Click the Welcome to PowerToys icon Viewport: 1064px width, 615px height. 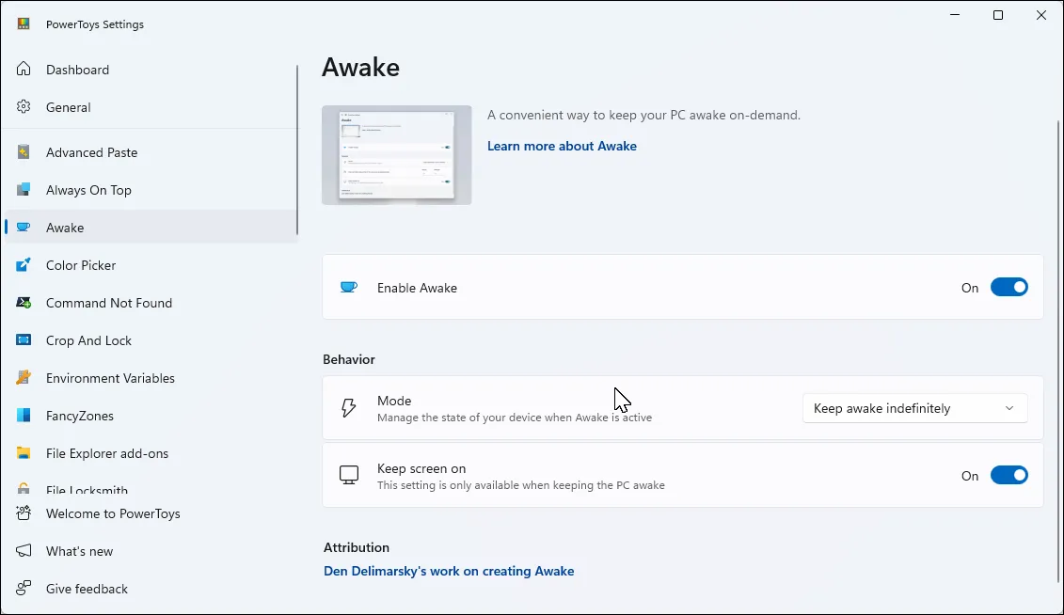coord(24,513)
